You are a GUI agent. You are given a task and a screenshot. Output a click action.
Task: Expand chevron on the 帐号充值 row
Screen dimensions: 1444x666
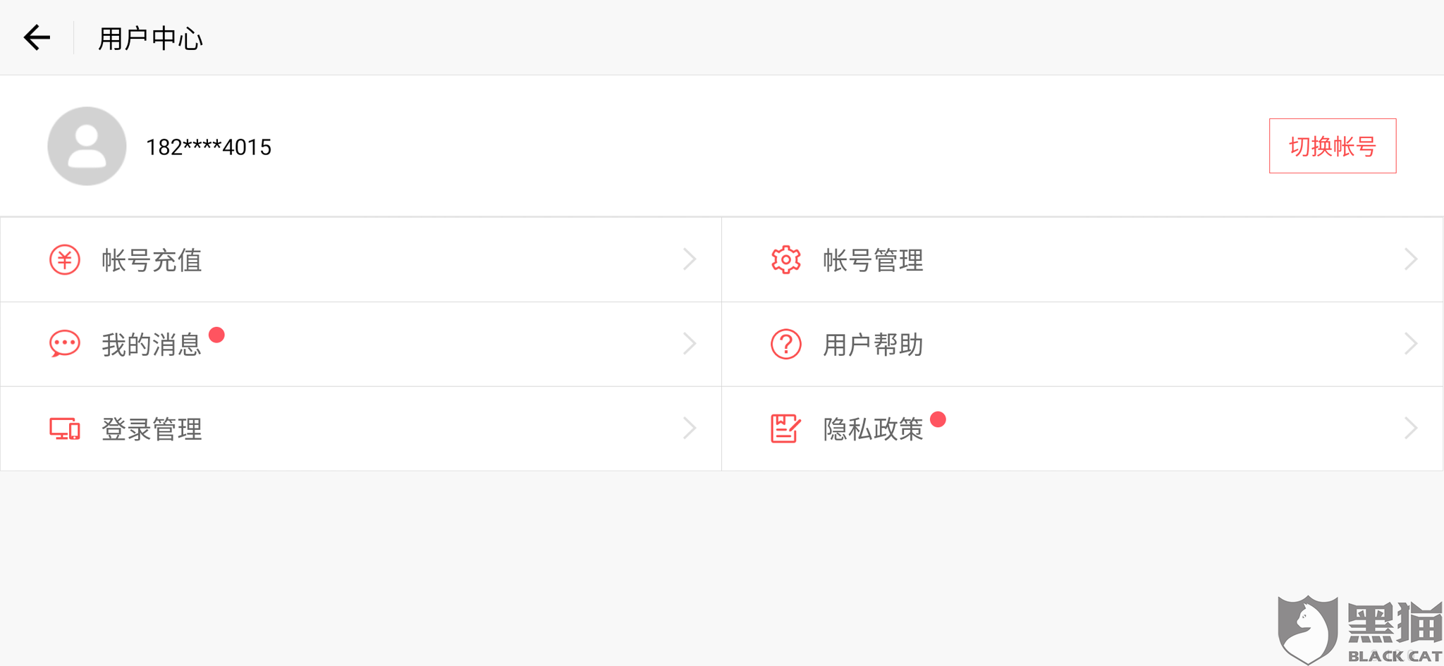coord(690,259)
